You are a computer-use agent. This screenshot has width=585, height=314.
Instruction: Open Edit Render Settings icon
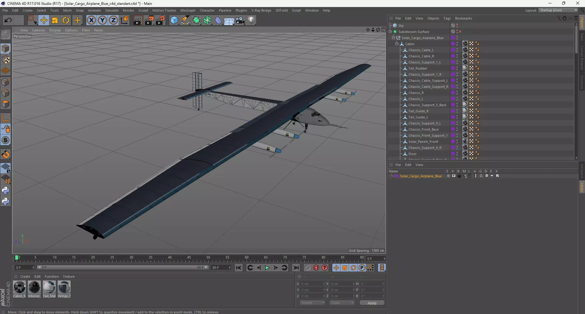coord(160,20)
